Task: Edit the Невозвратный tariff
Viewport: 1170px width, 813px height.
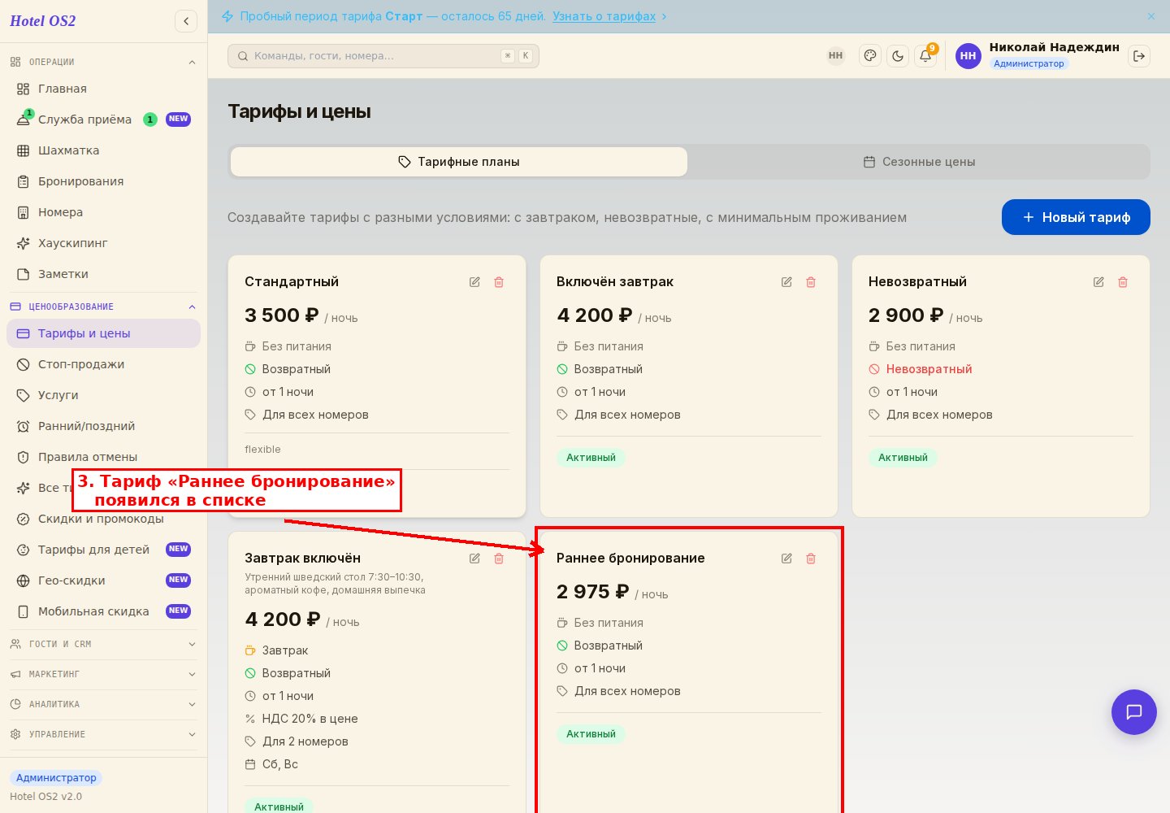Action: (1098, 282)
